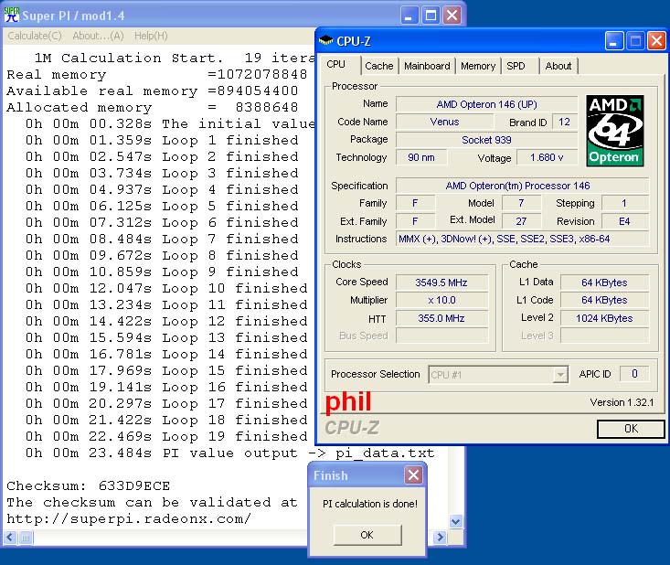The image size is (670, 565).
Task: Click the Brand ID value 12
Action: pyautogui.click(x=564, y=122)
